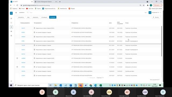Viewport: 172px width, 97px height.
Task: Expand the sidebar using bottom-left lines icon
Action: pos(11,81)
